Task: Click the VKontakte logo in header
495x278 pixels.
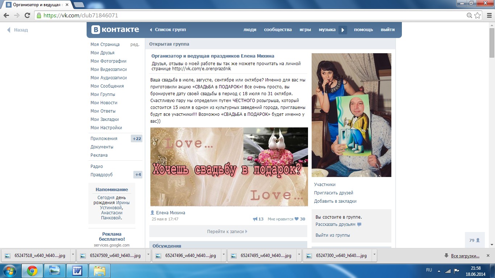Action: coord(115,30)
